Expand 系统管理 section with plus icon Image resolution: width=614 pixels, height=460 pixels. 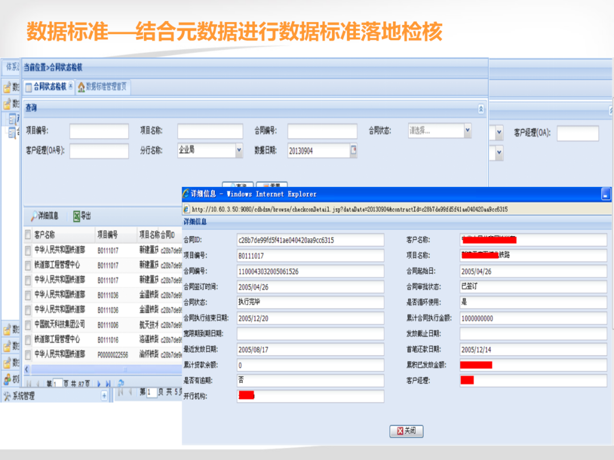pyautogui.click(x=104, y=396)
